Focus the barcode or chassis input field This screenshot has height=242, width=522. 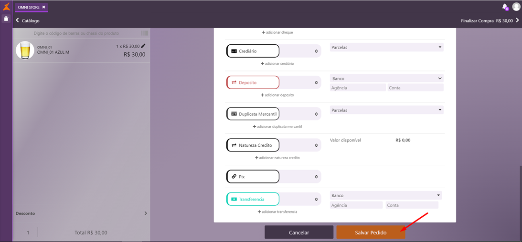76,33
